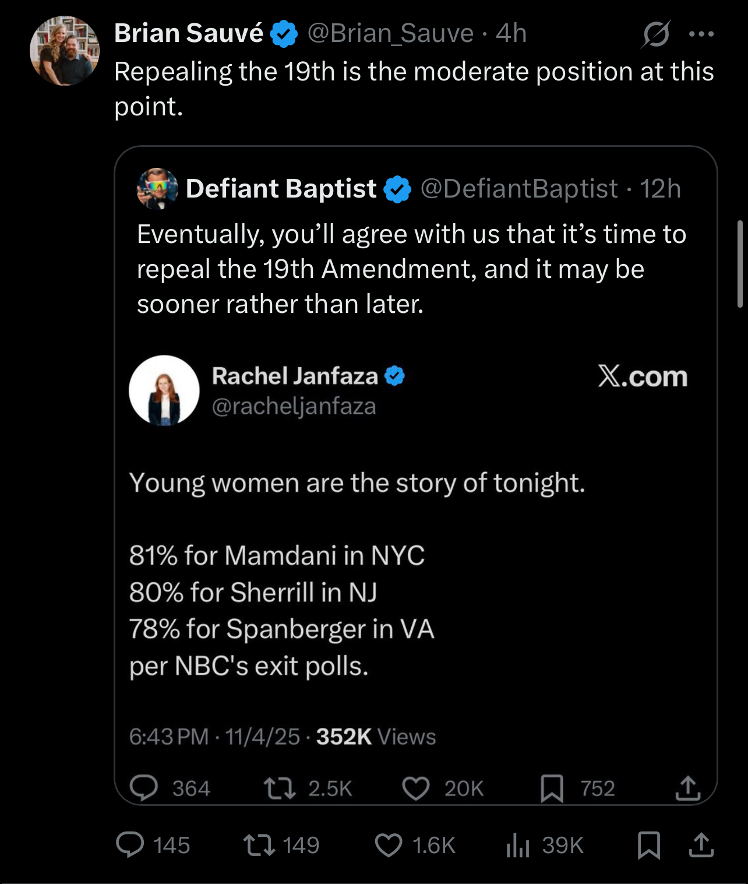Screen dimensions: 748x884
Task: Click the comment bubble showing 364
Action: [143, 788]
